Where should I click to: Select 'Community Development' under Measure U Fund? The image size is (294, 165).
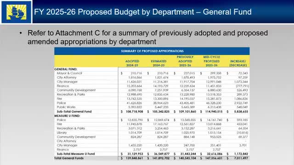pos(76,137)
